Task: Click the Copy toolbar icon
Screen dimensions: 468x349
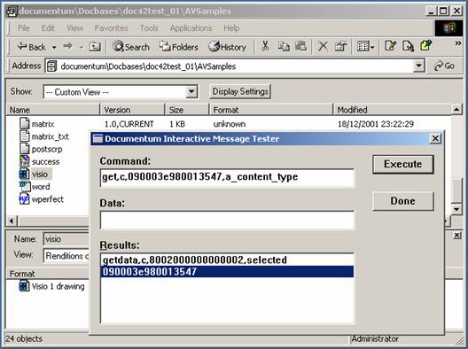Action: tap(284, 46)
